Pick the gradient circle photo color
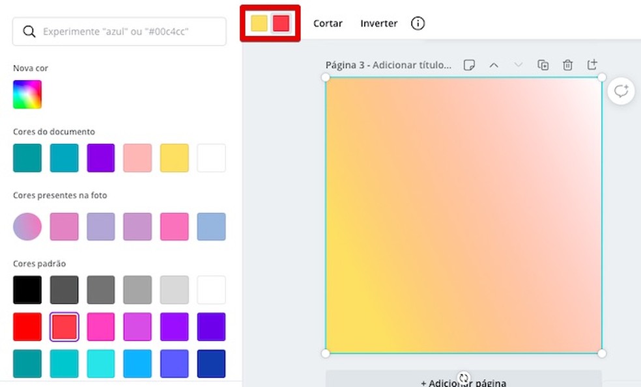 [x=27, y=226]
